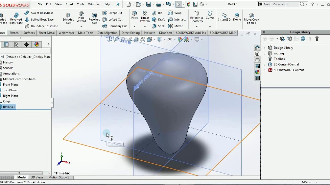Create a new document
330x185 pixels.
pos(129,4)
